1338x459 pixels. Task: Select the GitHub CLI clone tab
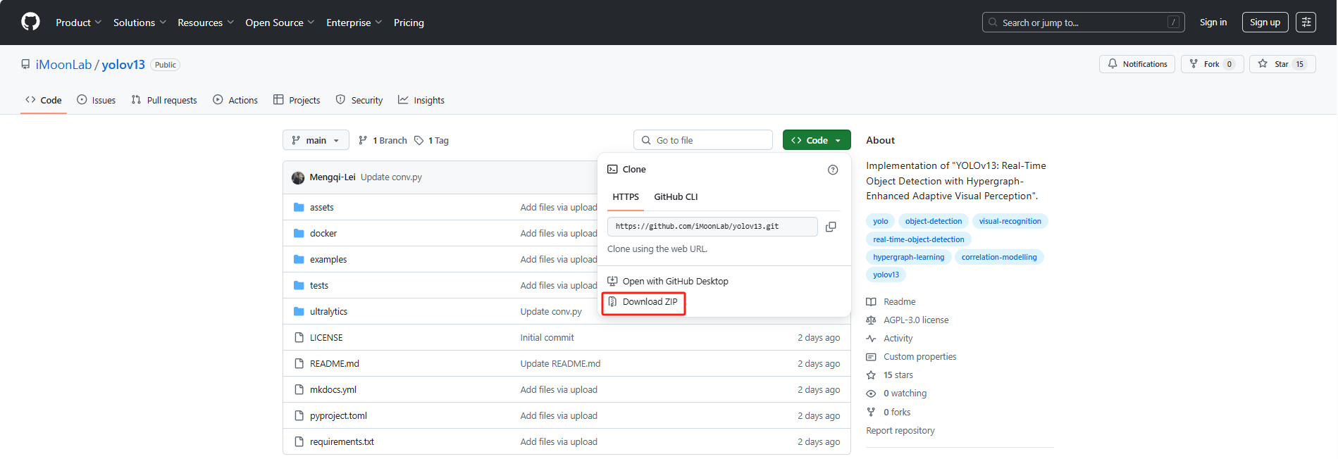[x=676, y=196]
